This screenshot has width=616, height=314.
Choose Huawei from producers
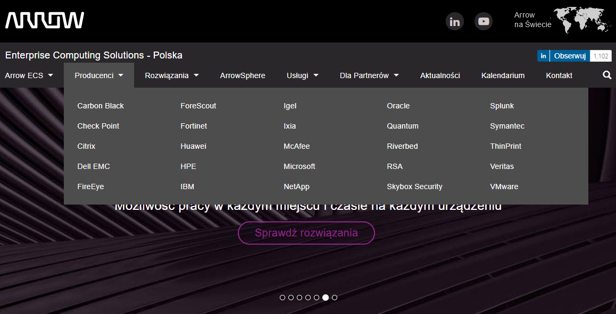click(193, 146)
